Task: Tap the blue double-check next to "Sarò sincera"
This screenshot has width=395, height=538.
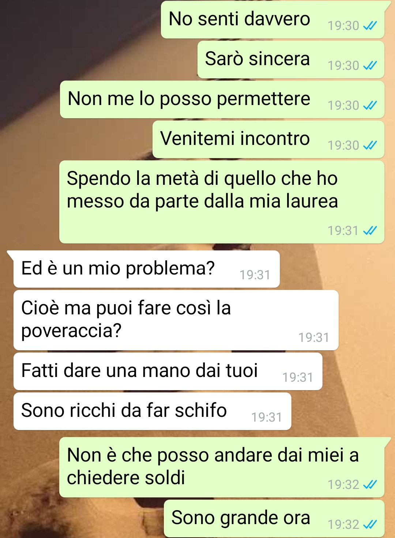Action: [370, 66]
